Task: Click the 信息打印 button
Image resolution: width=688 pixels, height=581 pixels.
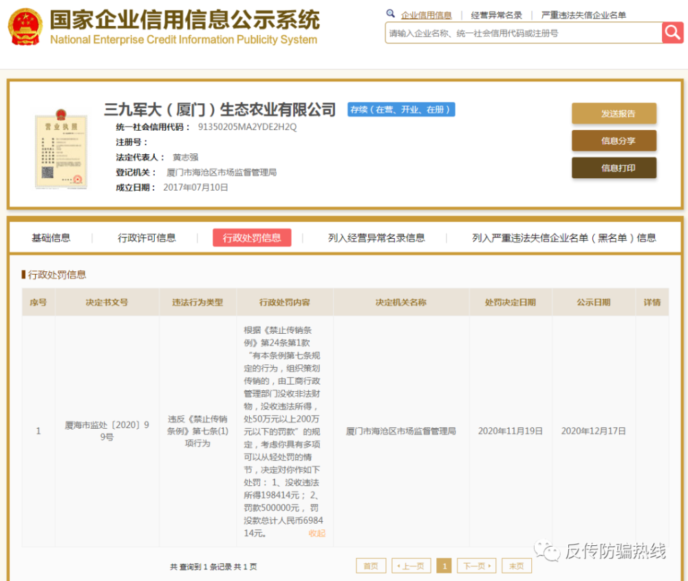Action: click(614, 168)
